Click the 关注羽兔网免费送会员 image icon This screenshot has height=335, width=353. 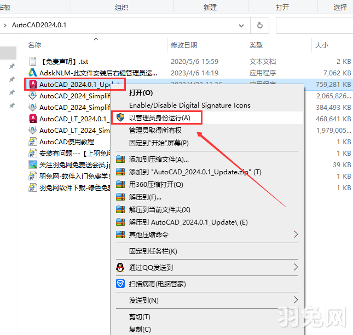click(33, 164)
